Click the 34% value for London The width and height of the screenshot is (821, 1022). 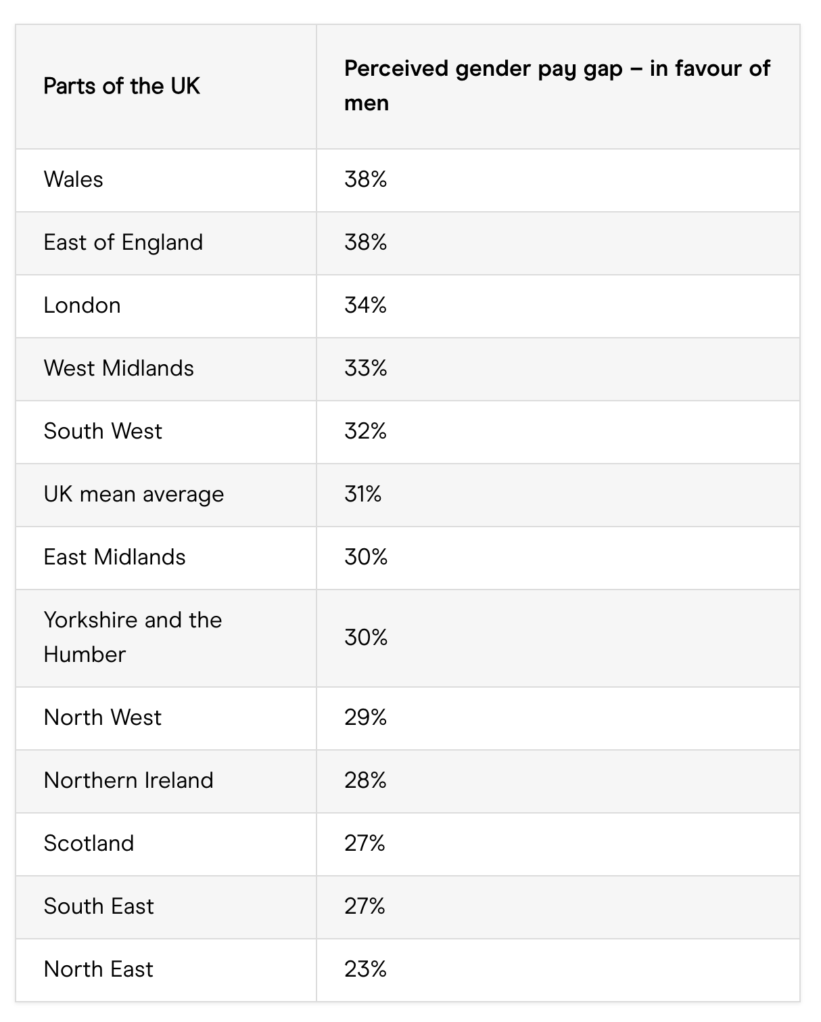pyautogui.click(x=365, y=305)
